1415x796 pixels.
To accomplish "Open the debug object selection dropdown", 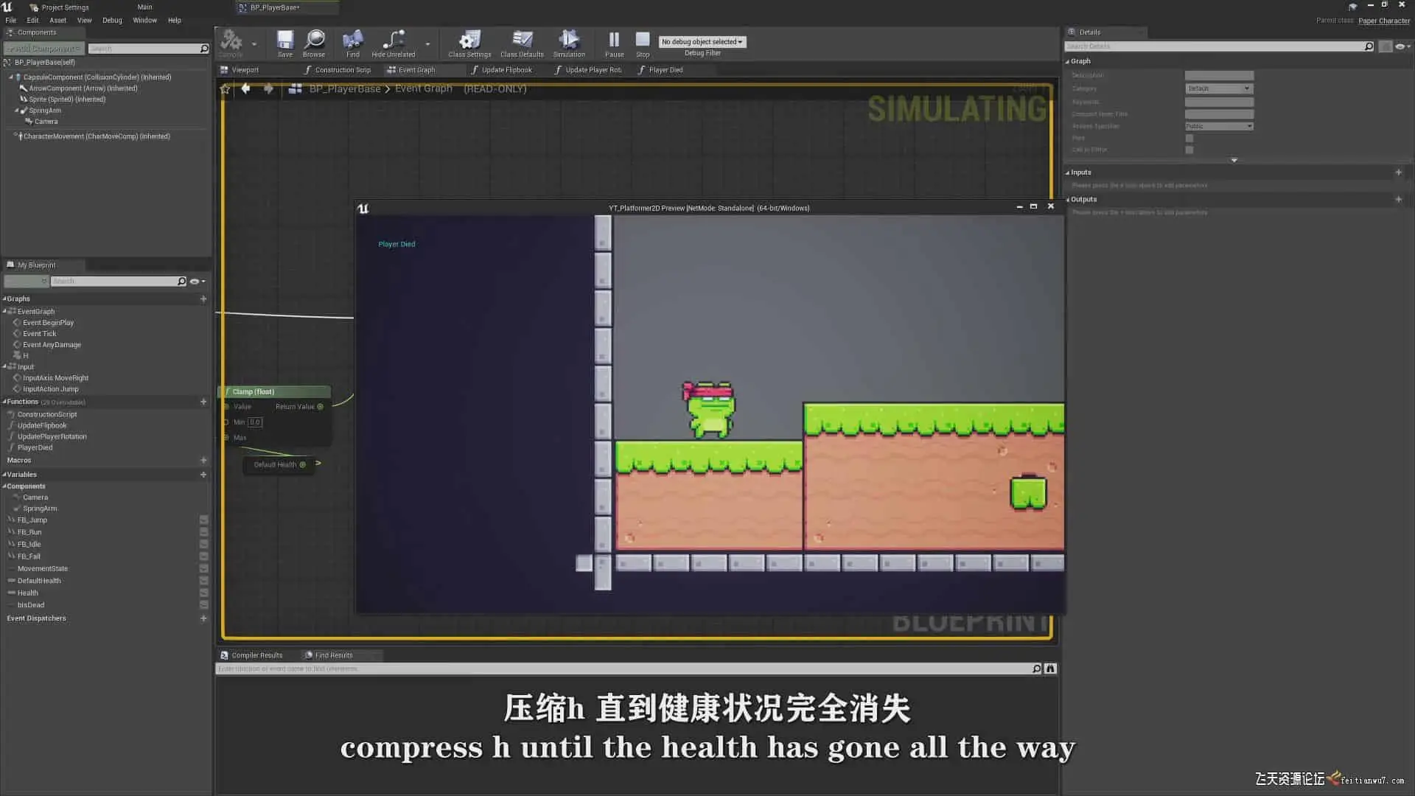I will [x=702, y=42].
